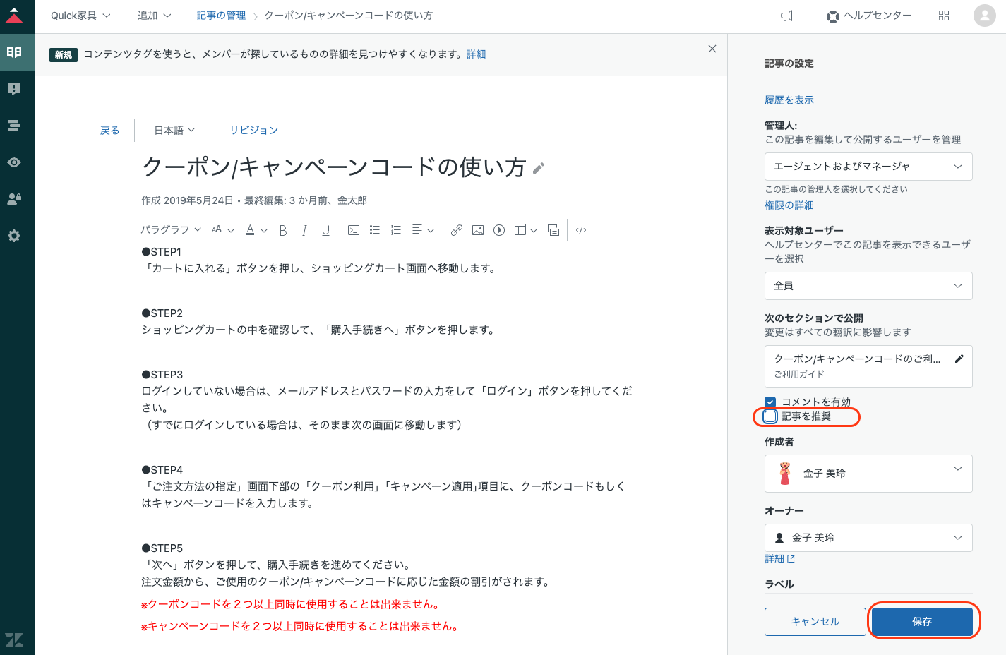Apply italic formatting
The height and width of the screenshot is (655, 1006).
tap(304, 229)
